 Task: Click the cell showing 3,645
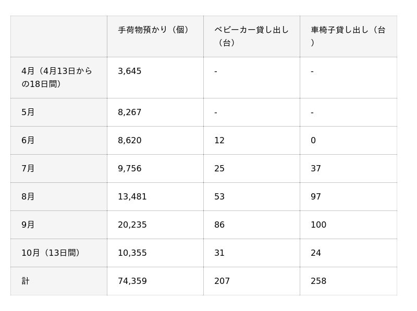(x=130, y=71)
